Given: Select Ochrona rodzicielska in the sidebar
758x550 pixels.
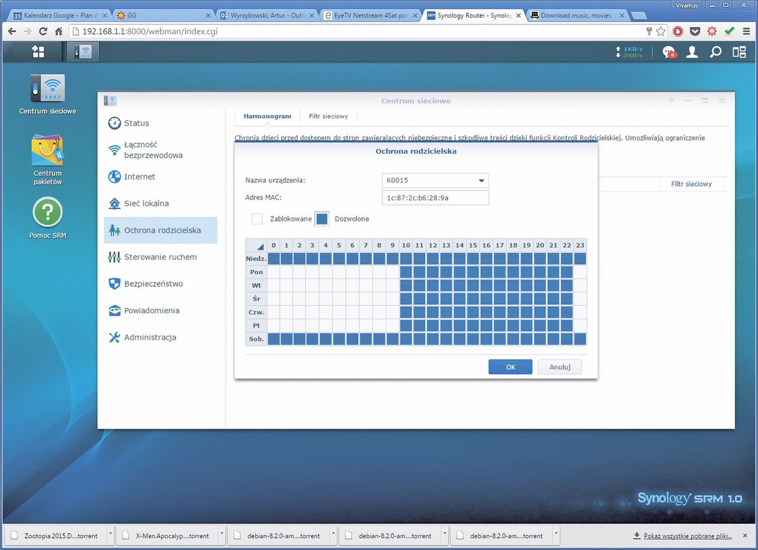Looking at the screenshot, I should click(x=160, y=230).
